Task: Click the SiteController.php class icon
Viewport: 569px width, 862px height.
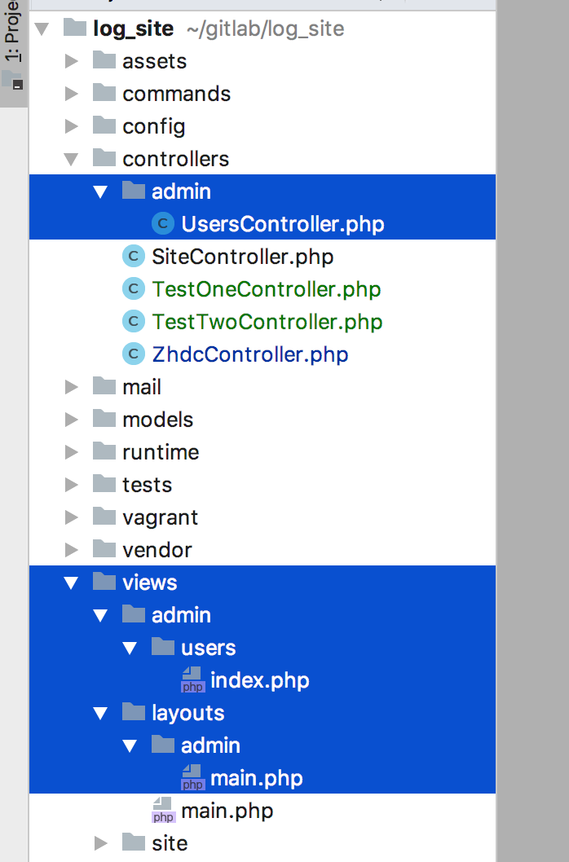Action: pos(133,257)
